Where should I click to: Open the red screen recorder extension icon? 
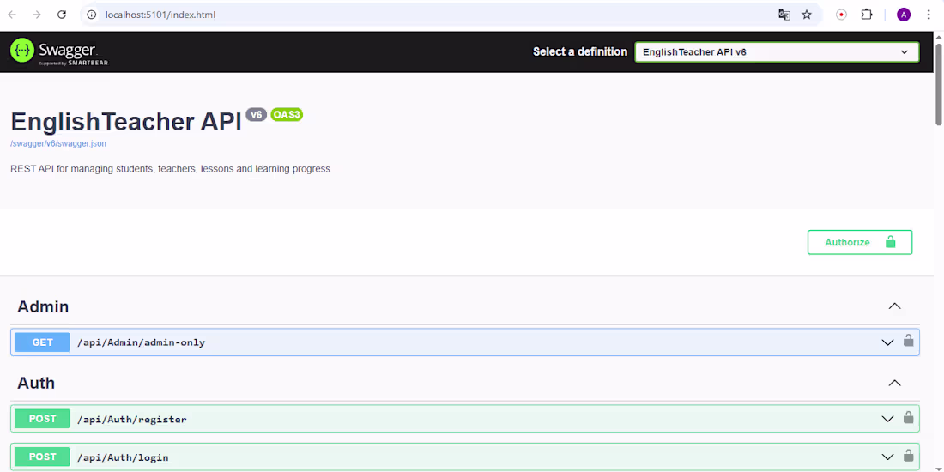point(842,15)
